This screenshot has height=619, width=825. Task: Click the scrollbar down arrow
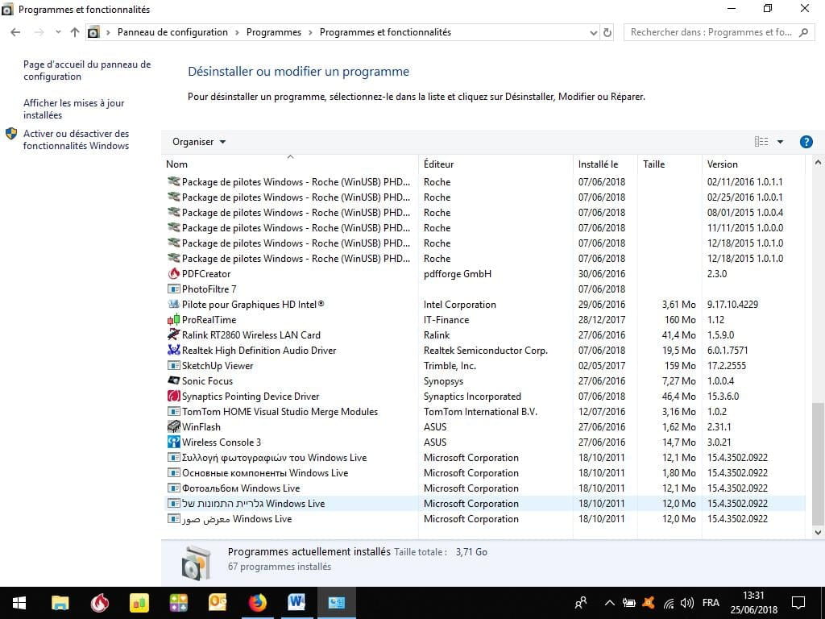[x=818, y=533]
